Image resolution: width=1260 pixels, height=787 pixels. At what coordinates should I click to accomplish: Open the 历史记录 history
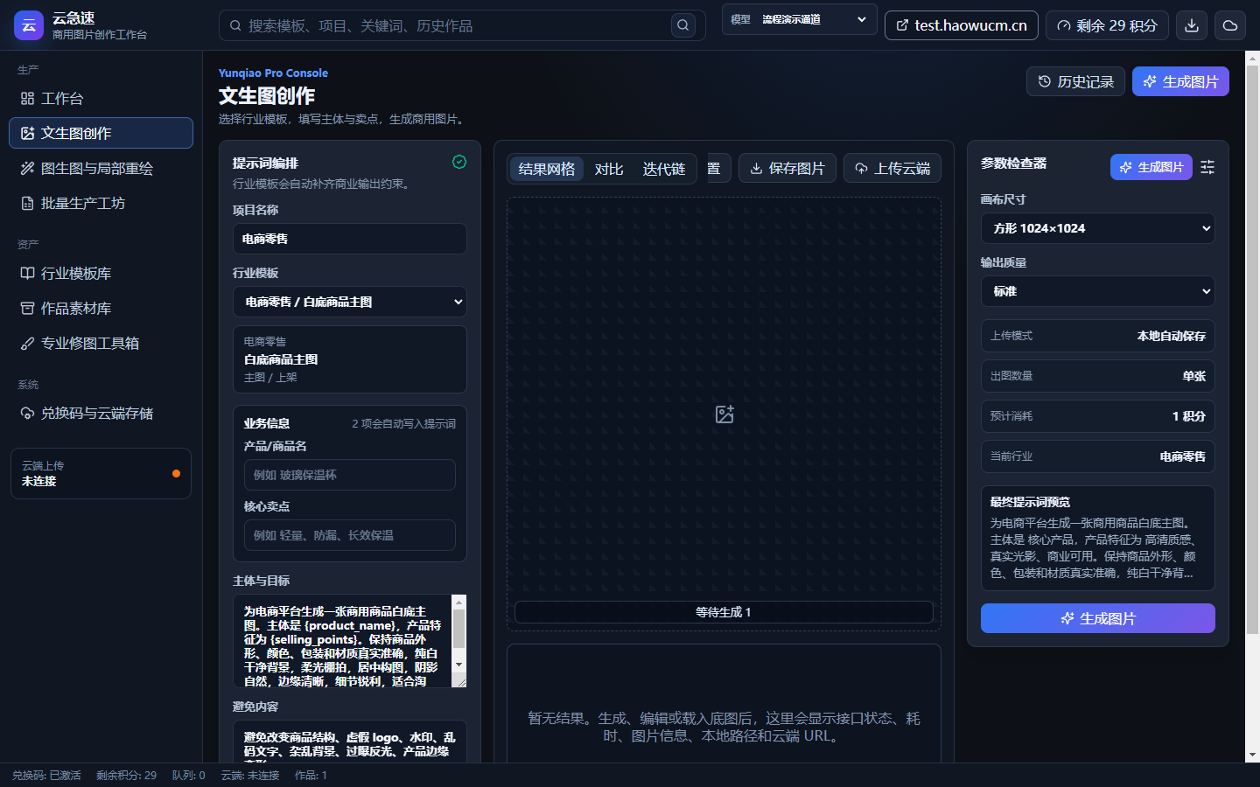1075,81
